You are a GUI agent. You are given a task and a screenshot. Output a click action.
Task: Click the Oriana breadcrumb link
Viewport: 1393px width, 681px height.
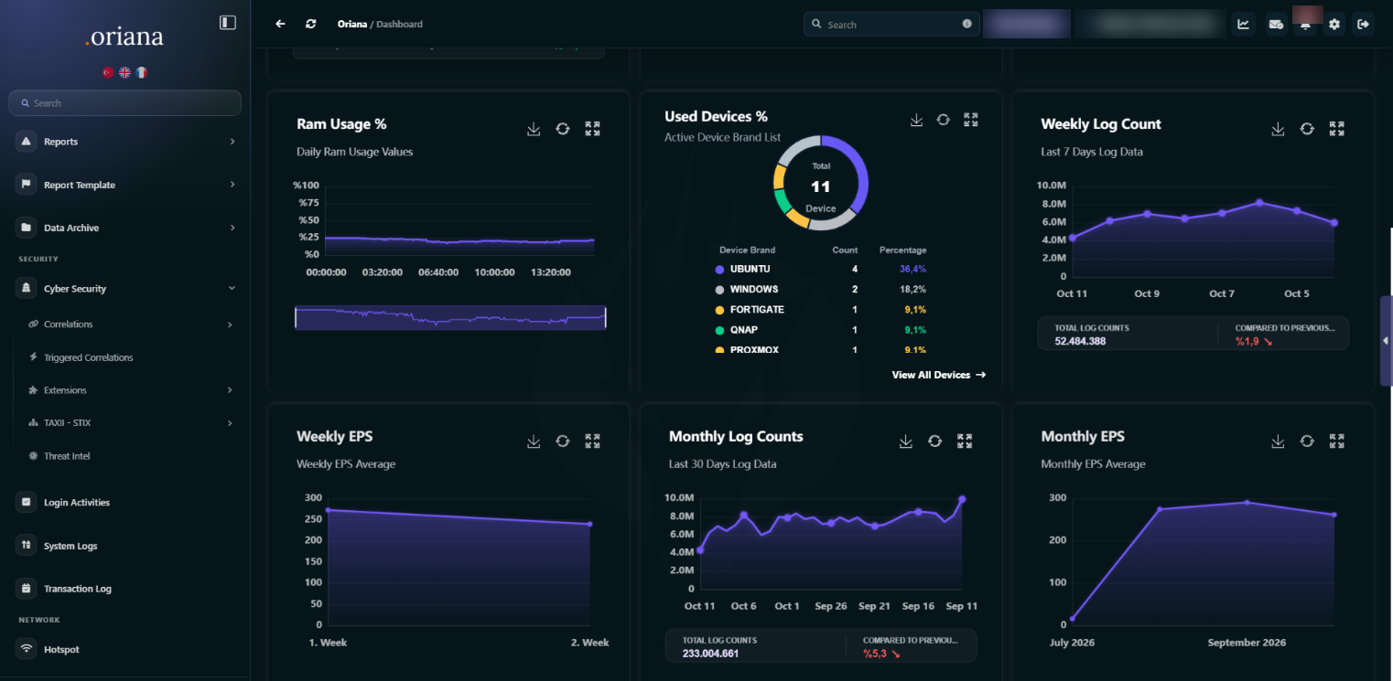[x=351, y=24]
